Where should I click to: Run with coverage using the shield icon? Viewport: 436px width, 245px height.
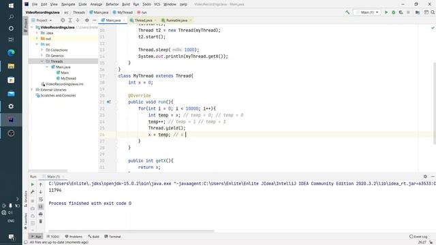tap(401, 12)
